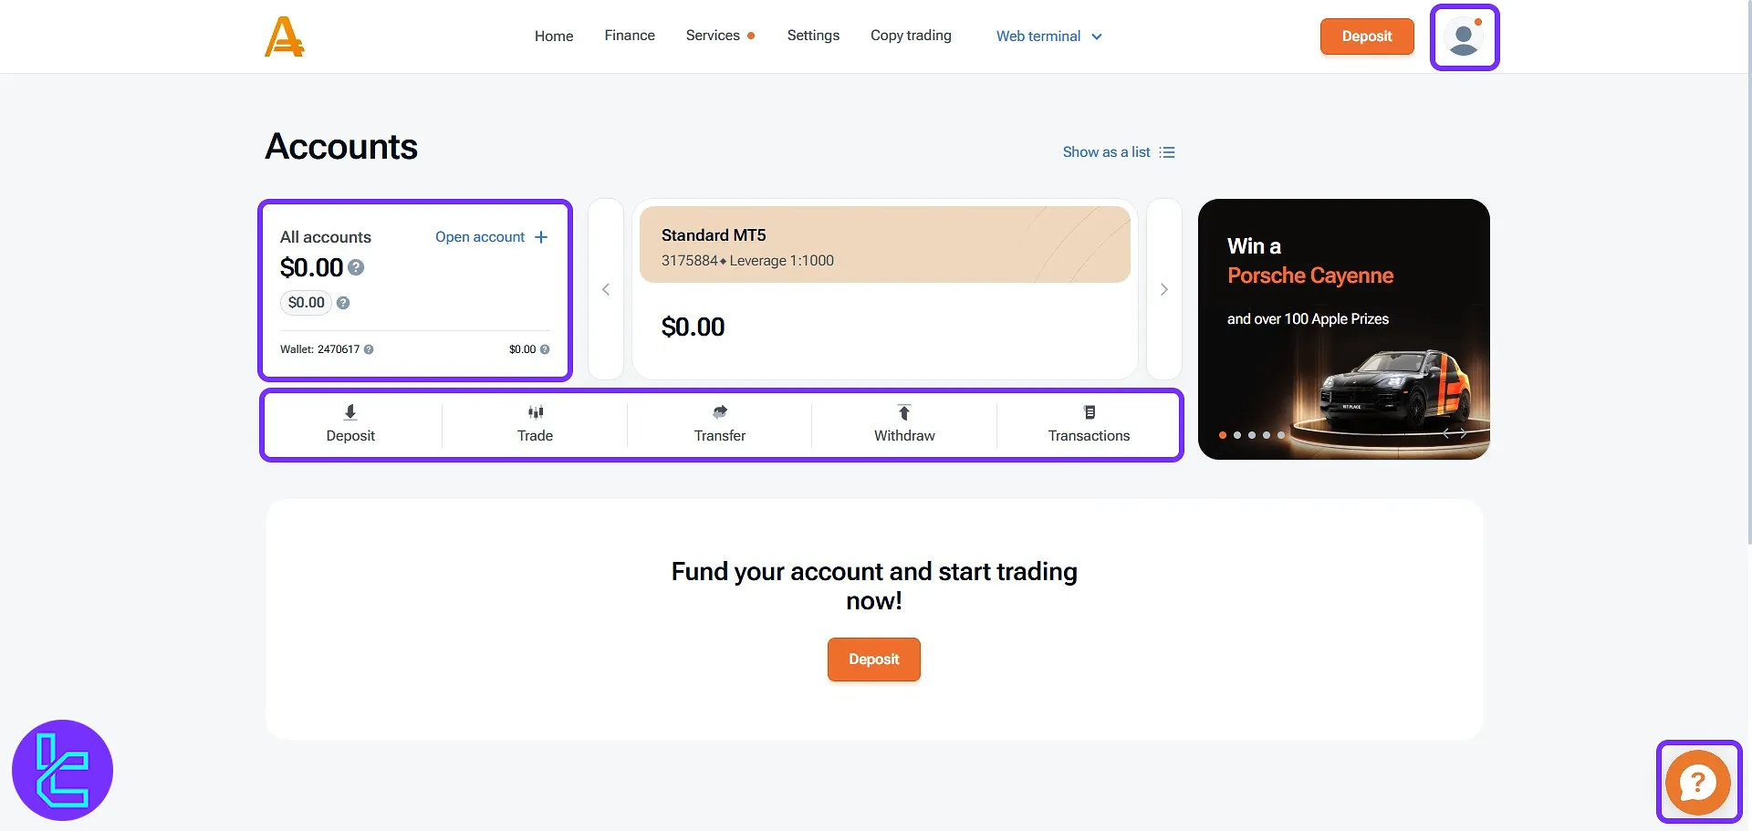Screen dimensions: 1752x831
Task: Click the orange A logo
Action: pos(284,36)
